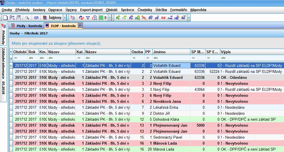Click the green 'Pa' toolbar icon
Viewport: 284px width, 152px height.
click(118, 18)
